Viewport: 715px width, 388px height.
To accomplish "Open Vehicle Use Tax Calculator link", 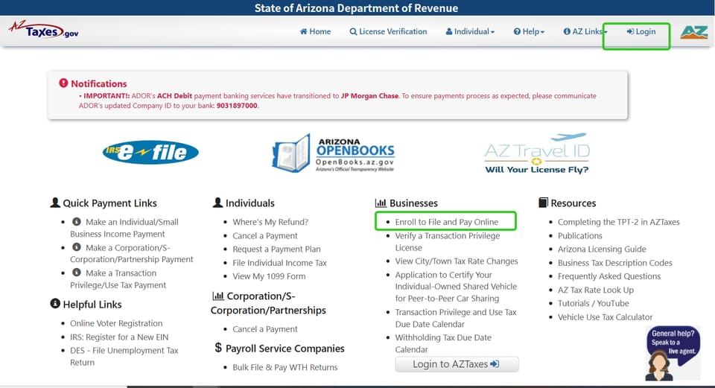I will (x=605, y=317).
